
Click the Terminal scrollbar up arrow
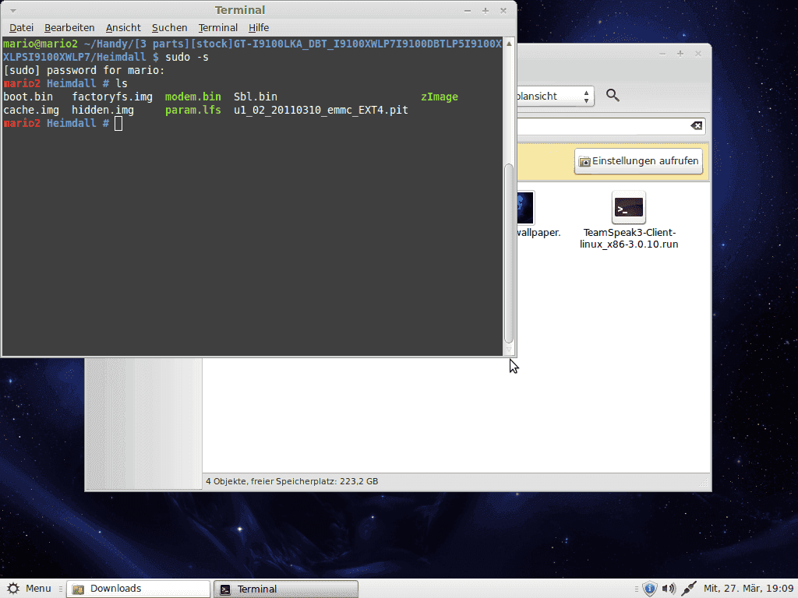click(508, 44)
